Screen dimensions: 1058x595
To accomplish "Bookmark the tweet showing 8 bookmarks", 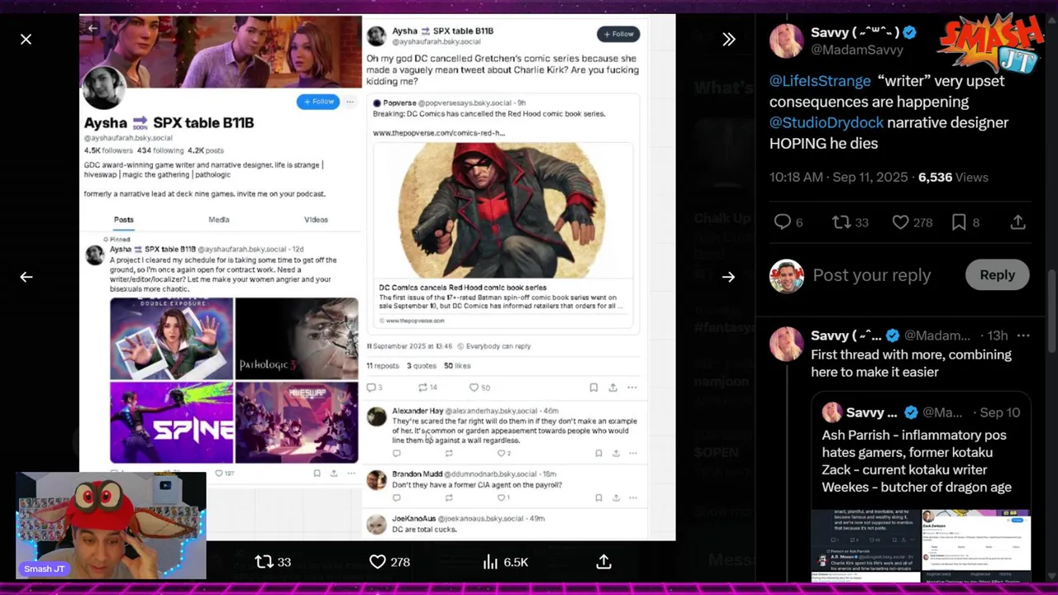I will [965, 221].
